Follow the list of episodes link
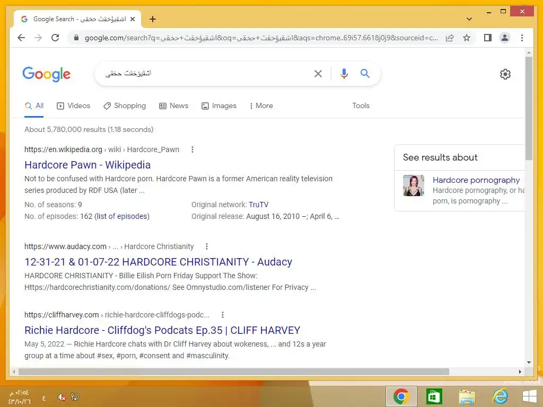Viewport: 543px width, 407px height. (x=122, y=216)
